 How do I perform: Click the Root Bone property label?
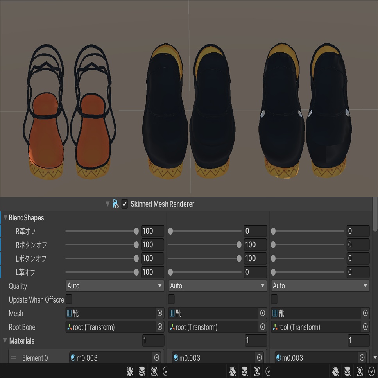(x=22, y=327)
